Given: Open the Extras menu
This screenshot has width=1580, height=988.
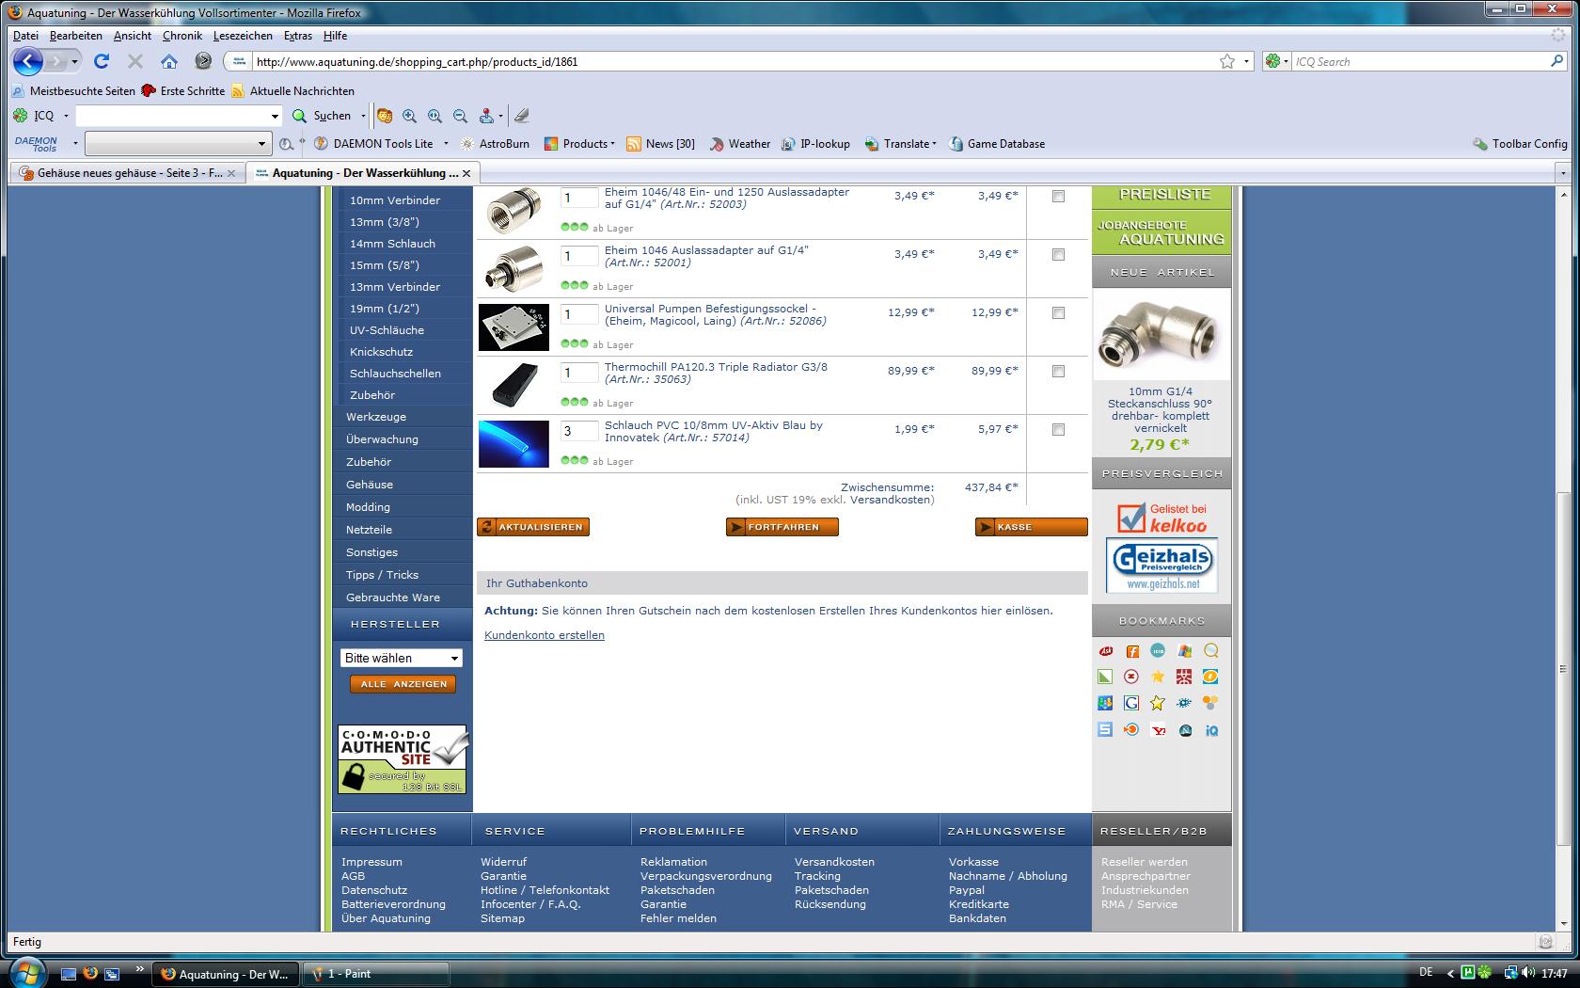Looking at the screenshot, I should coord(297,36).
